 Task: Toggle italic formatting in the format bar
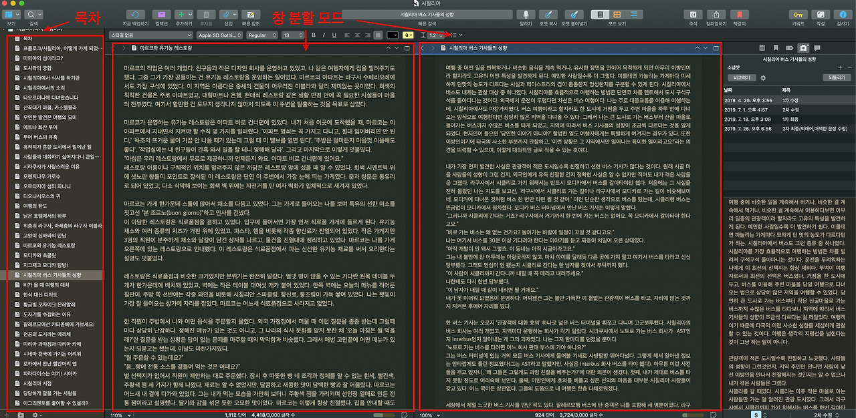point(324,35)
